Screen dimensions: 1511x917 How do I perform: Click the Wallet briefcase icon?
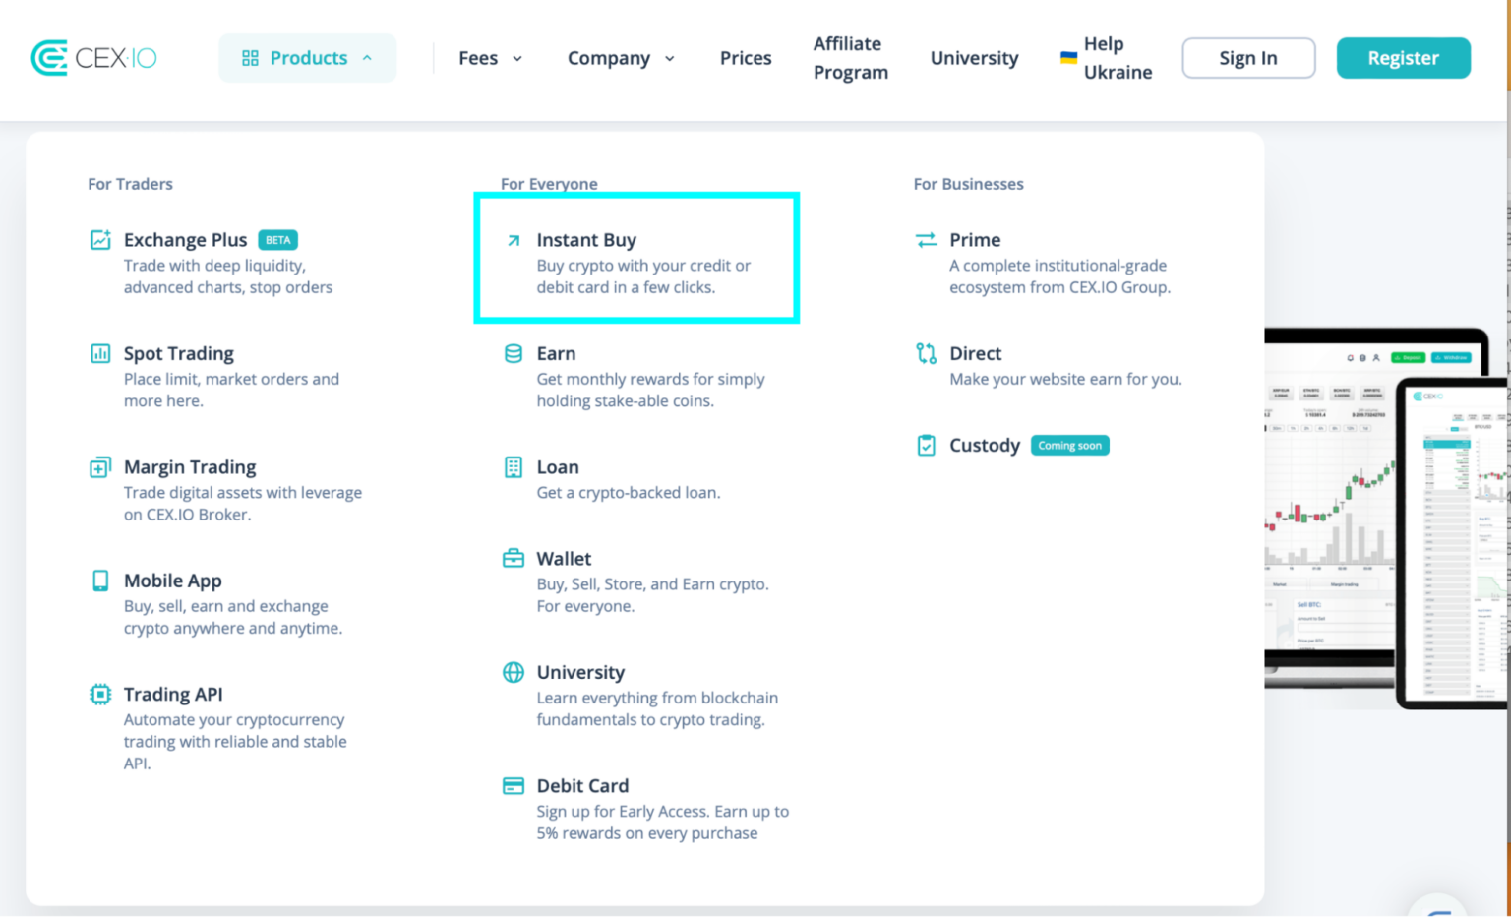point(513,558)
